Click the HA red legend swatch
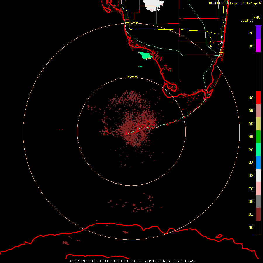This screenshot has height=263, width=263. (258, 98)
